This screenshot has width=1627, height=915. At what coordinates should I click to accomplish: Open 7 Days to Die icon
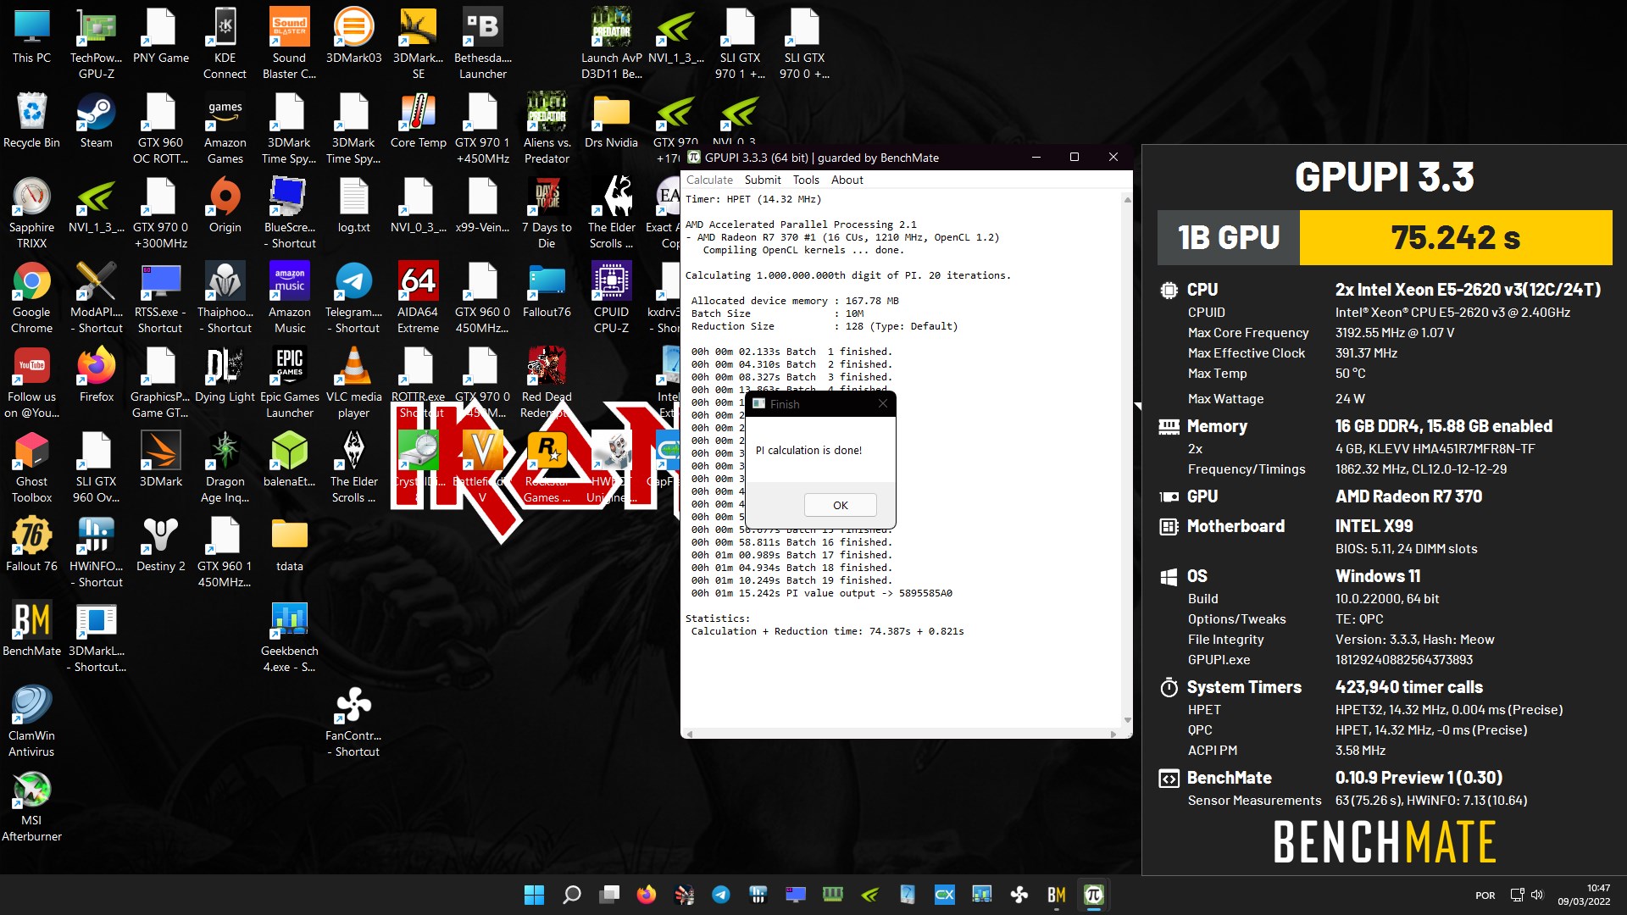[547, 213]
